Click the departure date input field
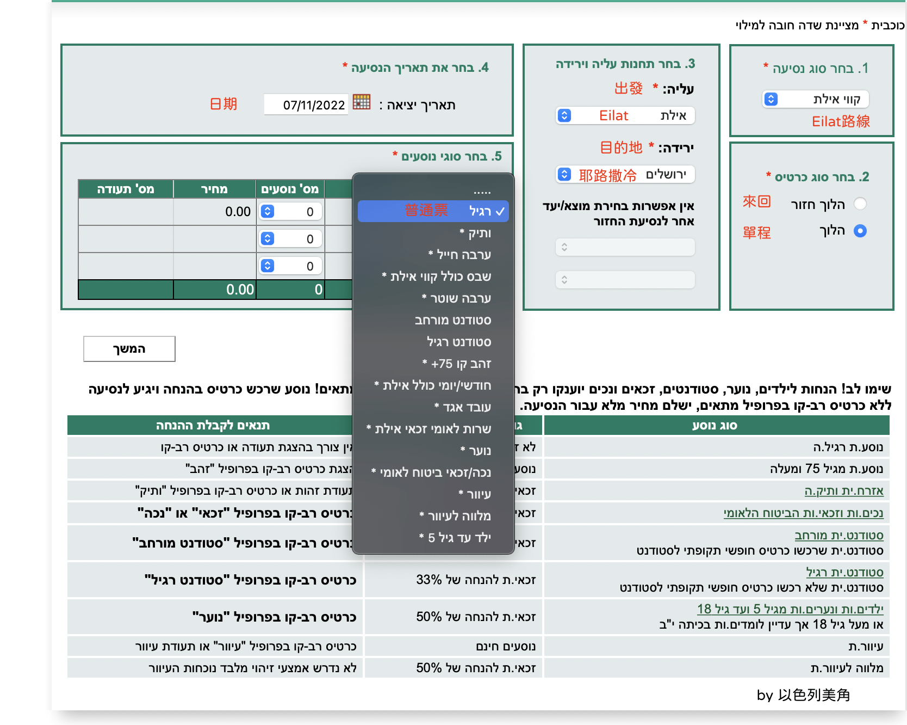This screenshot has height=725, width=907. tap(306, 105)
